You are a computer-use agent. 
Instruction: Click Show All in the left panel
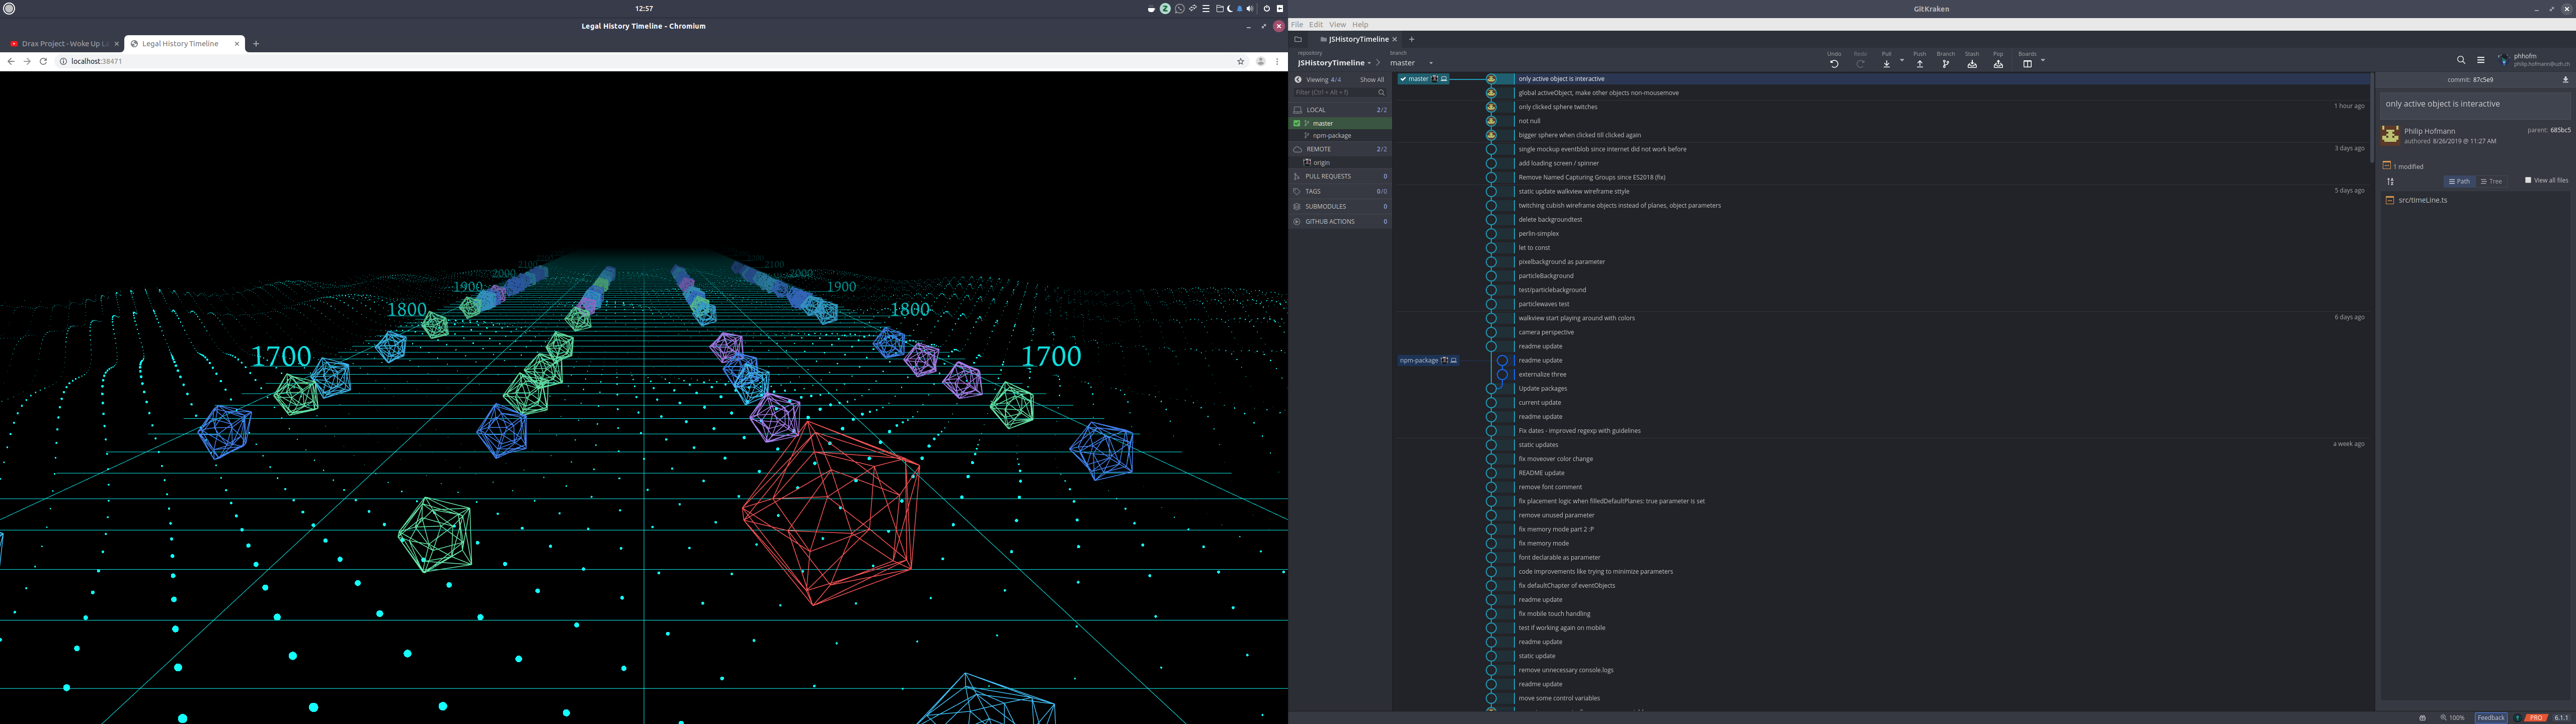click(1372, 80)
